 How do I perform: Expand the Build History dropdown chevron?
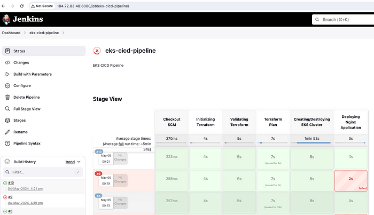(x=79, y=162)
